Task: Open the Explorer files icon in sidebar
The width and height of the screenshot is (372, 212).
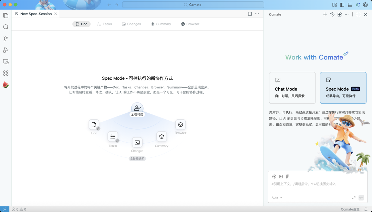Action: [x=6, y=15]
